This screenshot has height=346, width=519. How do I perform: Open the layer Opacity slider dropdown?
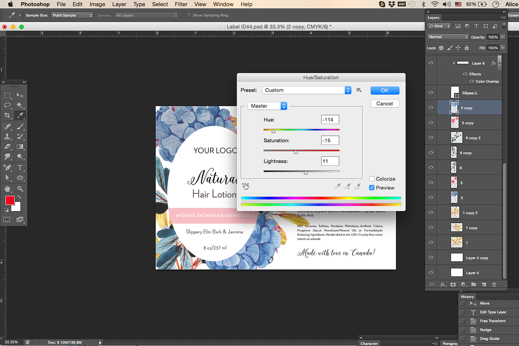[x=503, y=37]
